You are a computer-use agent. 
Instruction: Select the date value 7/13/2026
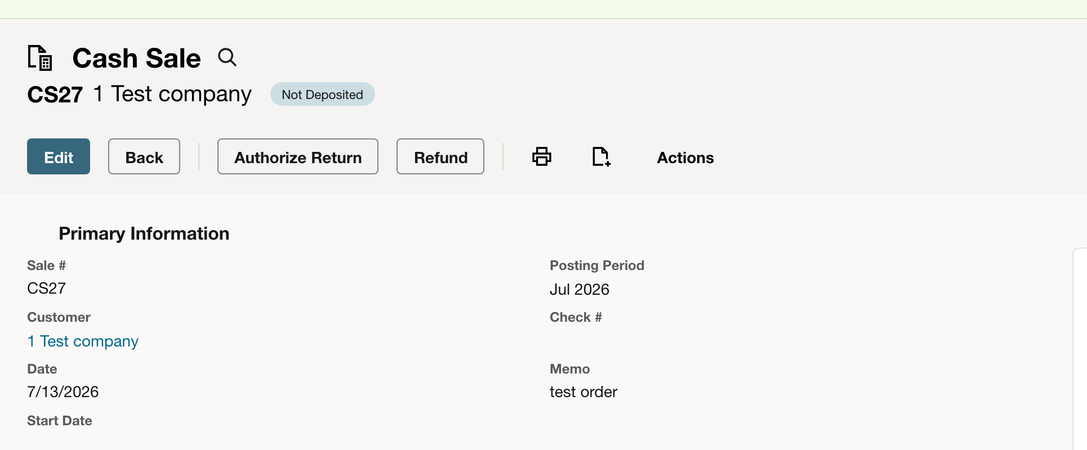63,392
